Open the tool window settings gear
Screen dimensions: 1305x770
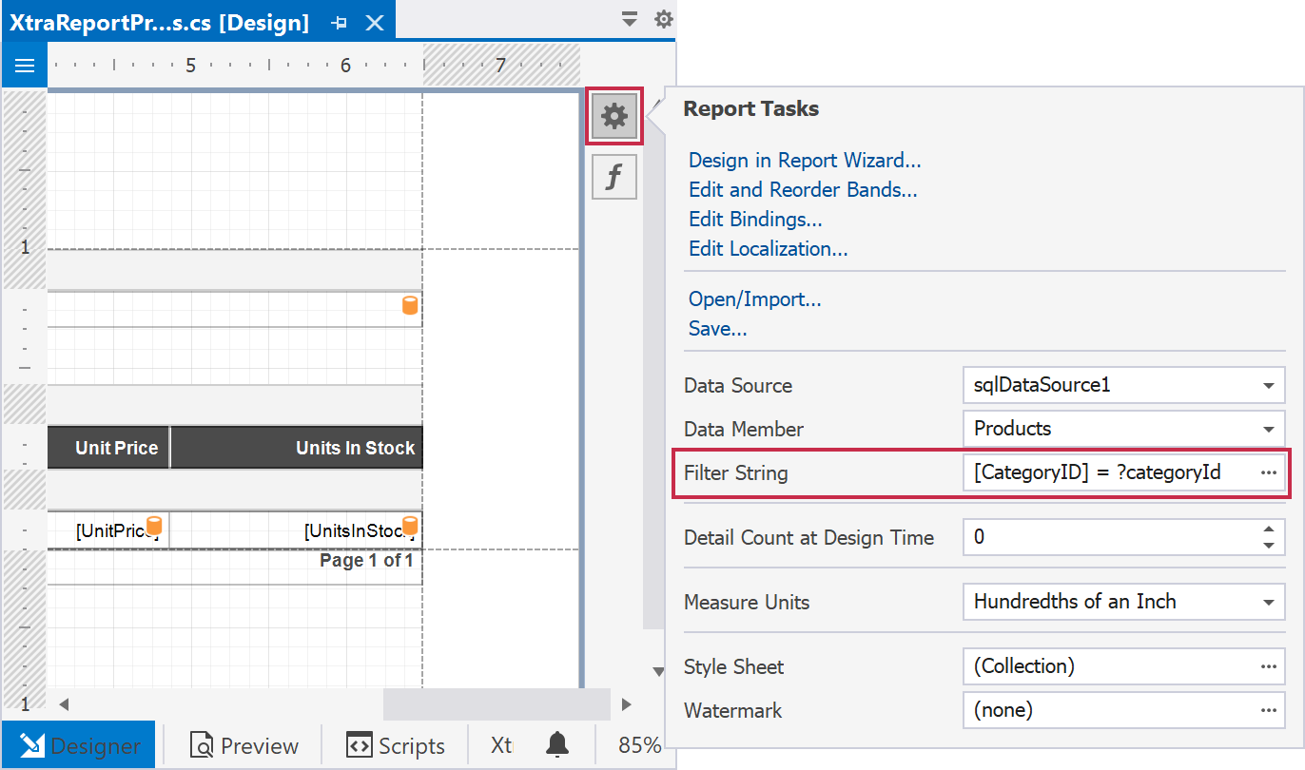663,19
